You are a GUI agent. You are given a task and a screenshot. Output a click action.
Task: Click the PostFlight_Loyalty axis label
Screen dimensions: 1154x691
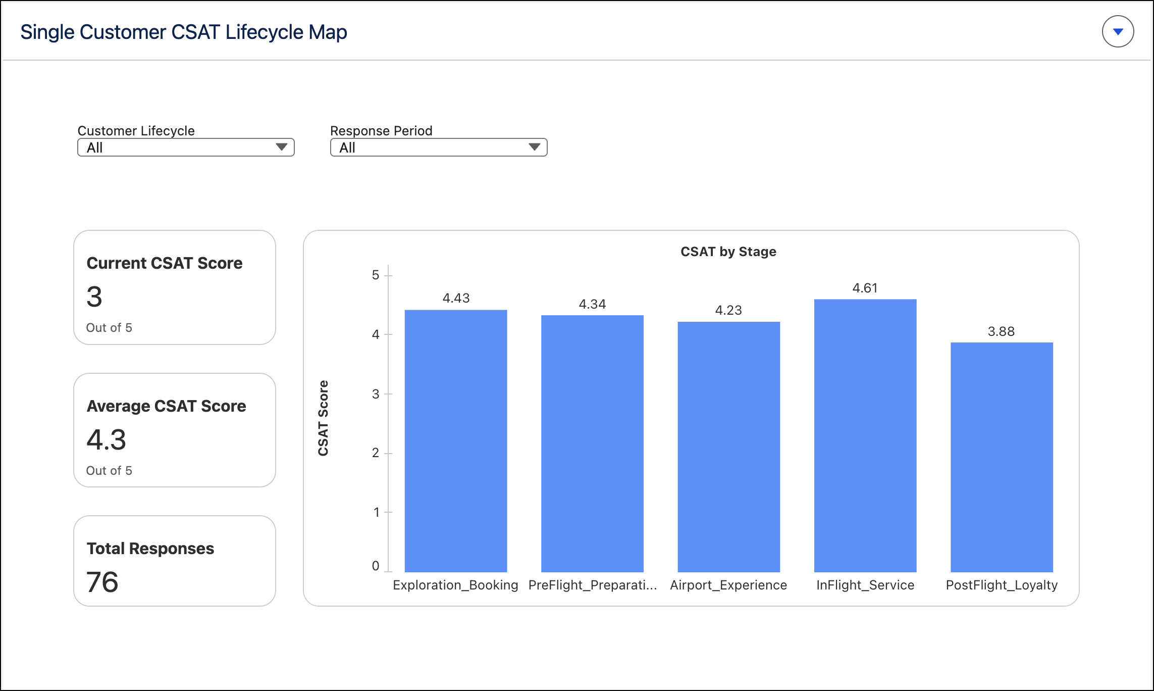1002,585
